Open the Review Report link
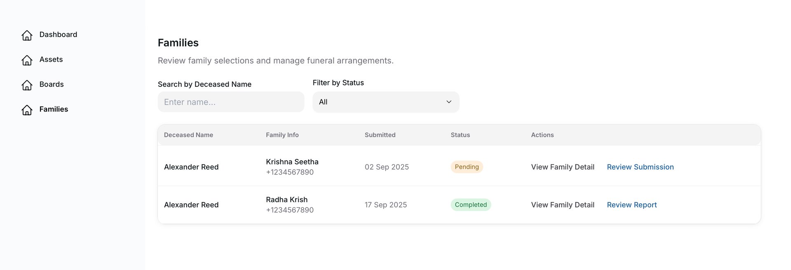Image resolution: width=791 pixels, height=270 pixels. (x=632, y=205)
